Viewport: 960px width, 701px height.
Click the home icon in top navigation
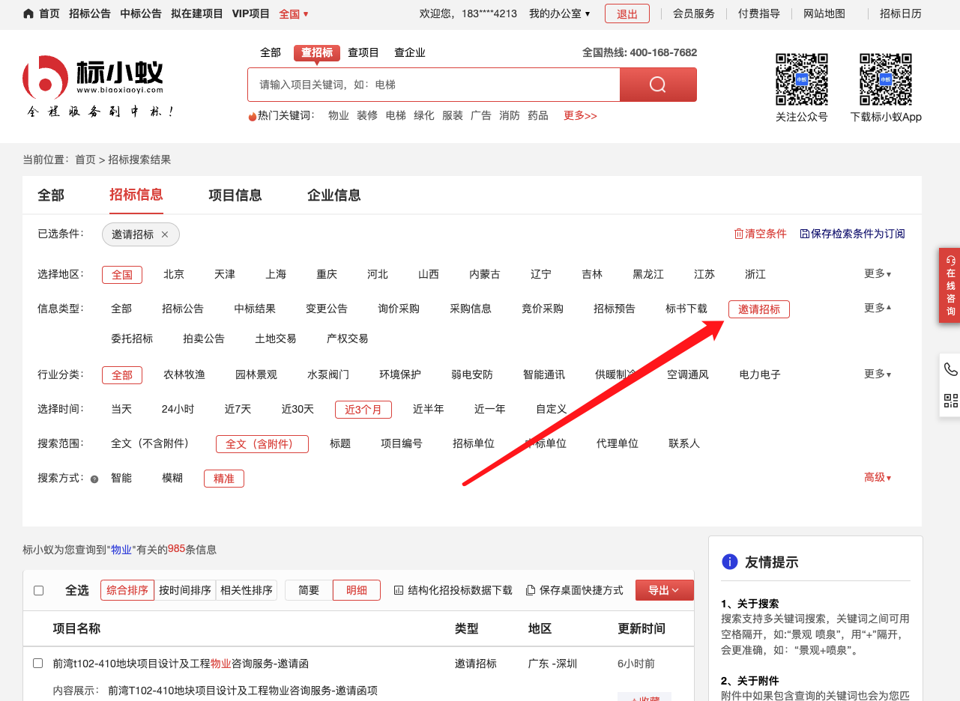click(x=28, y=13)
